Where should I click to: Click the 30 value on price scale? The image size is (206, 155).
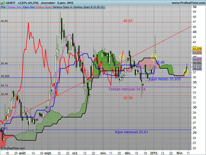tap(195, 107)
